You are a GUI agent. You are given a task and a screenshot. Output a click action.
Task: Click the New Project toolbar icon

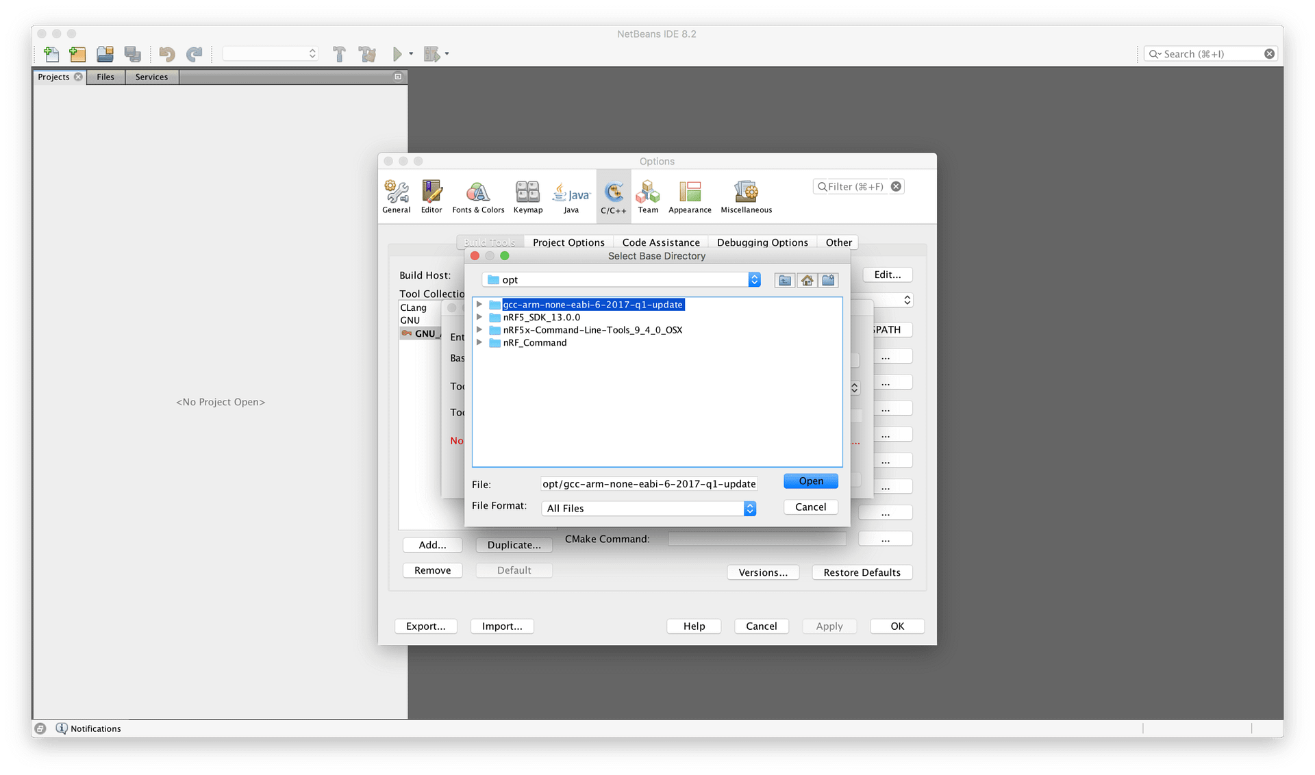(x=78, y=53)
